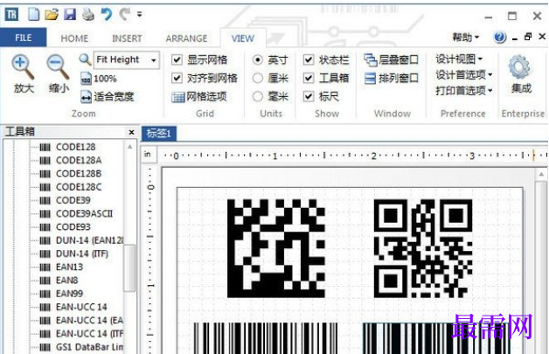Click the printer icon in quick toolbar
The width and height of the screenshot is (549, 354).
pos(88,14)
